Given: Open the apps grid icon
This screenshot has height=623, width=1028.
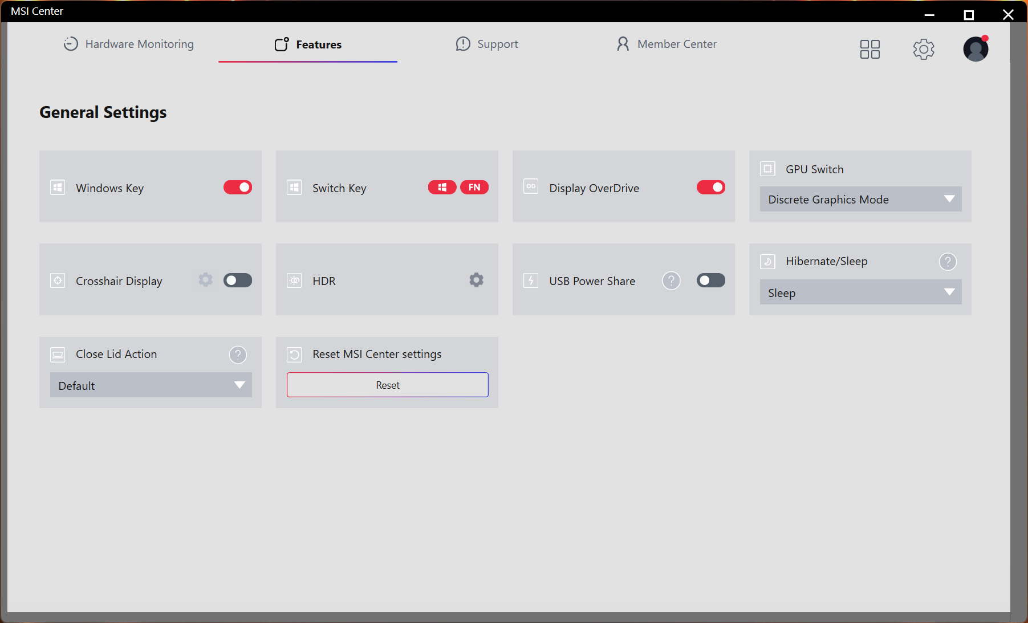Looking at the screenshot, I should click(x=869, y=49).
